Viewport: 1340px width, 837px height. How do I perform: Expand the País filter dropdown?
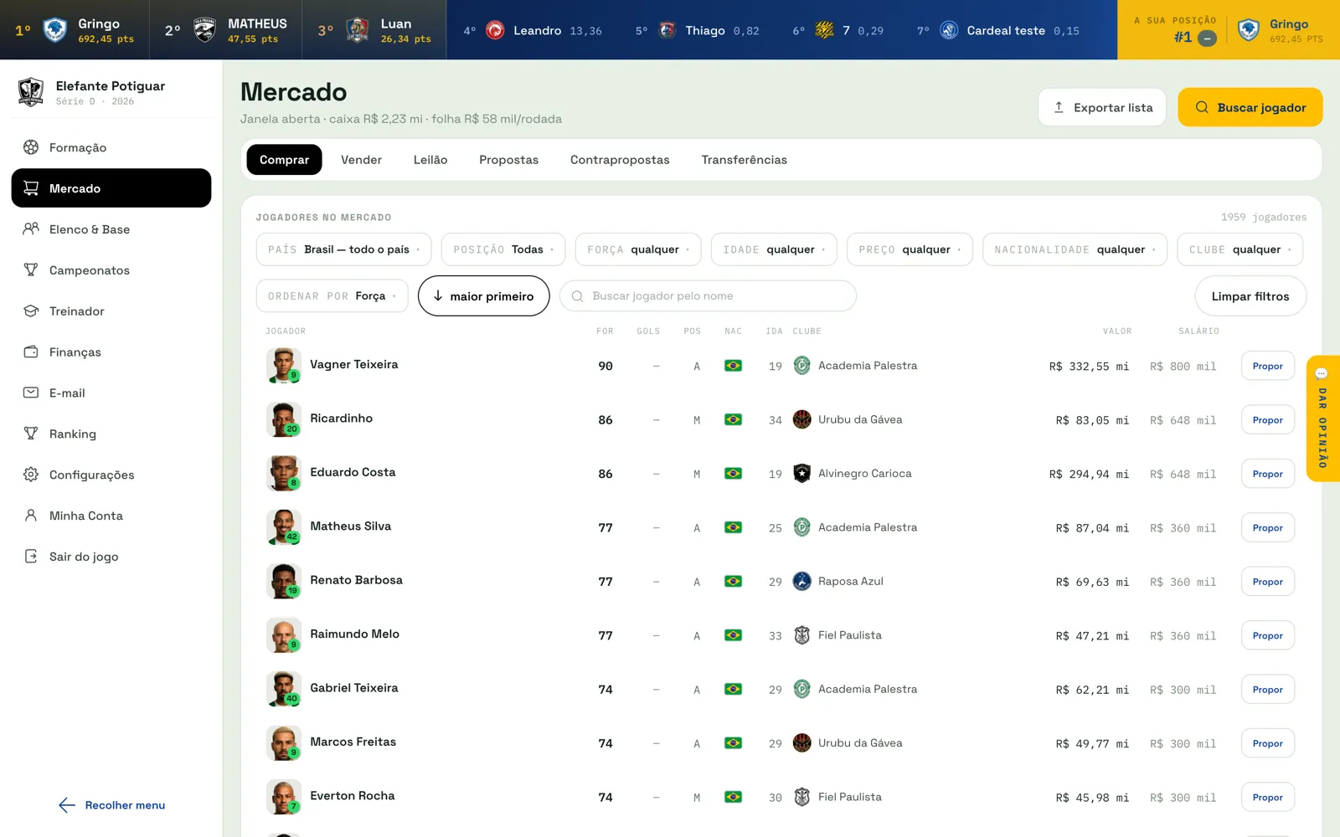point(343,249)
